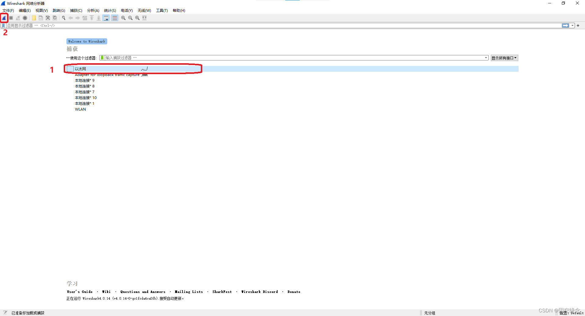The image size is (585, 316).
Task: Open the Mailing Lists link
Action: (189, 292)
